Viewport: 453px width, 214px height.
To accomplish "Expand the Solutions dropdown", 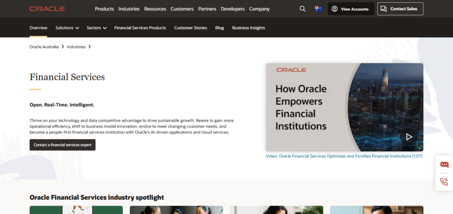I will pos(67,28).
